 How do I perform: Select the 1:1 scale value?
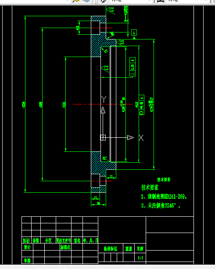140,258
